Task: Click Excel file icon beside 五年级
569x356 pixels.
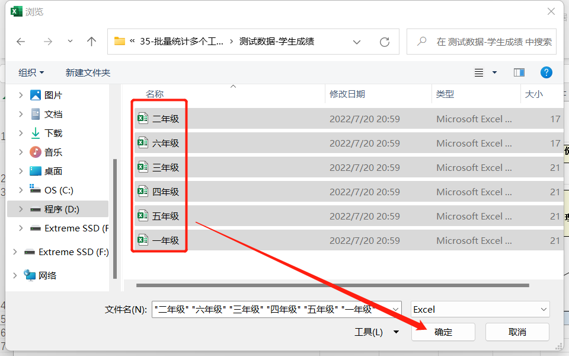Action: click(x=143, y=216)
